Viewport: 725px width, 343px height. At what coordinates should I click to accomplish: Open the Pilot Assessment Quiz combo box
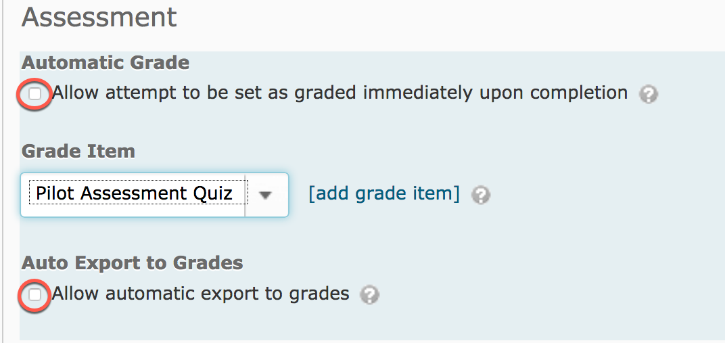[154, 195]
